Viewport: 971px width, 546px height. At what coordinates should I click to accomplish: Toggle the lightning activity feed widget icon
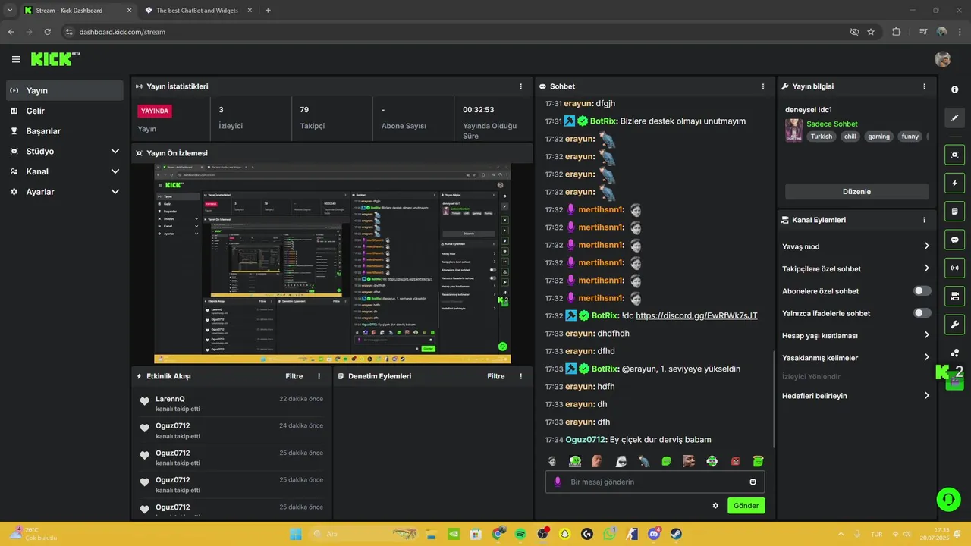coord(954,183)
